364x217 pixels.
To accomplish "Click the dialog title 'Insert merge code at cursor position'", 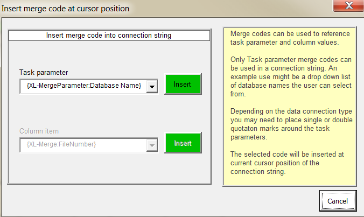I will (x=65, y=9).
